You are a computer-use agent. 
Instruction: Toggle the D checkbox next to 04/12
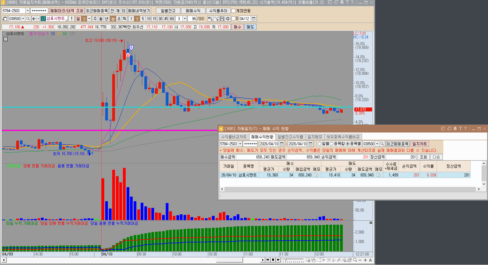pyautogui.click(x=234, y=19)
